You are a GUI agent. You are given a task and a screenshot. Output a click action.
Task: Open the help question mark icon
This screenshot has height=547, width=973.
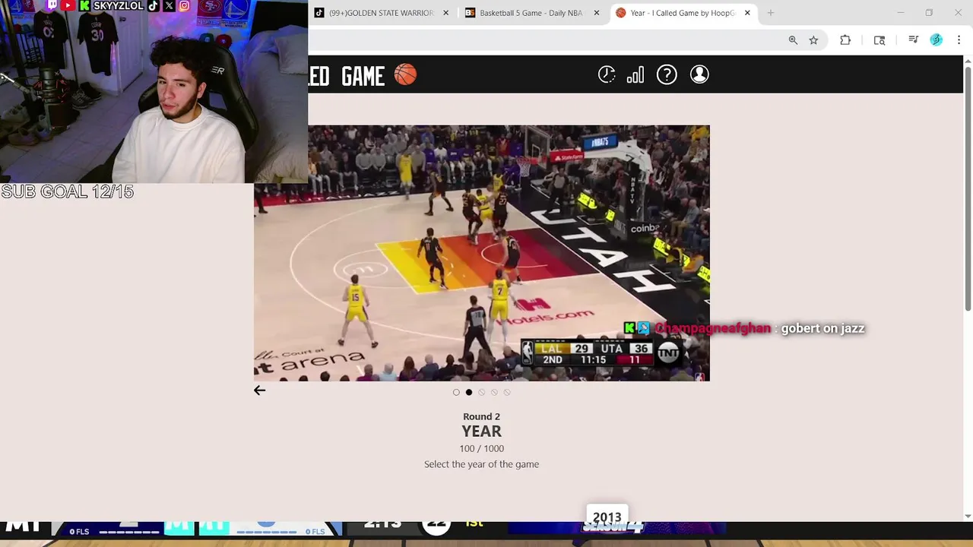click(667, 74)
